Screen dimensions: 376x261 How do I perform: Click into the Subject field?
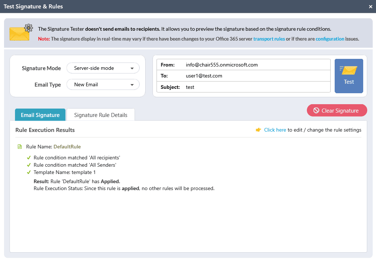(256, 87)
